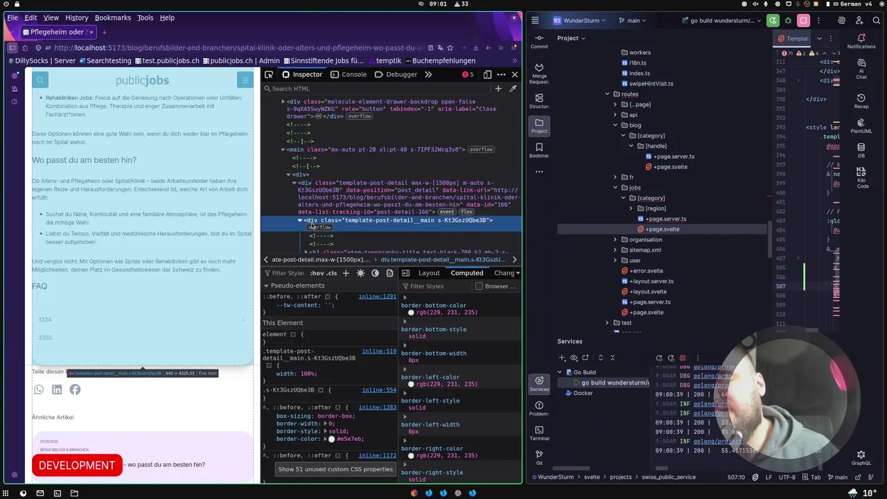Collapse the Go Build node in Services
The image size is (887, 499).
coord(559,372)
